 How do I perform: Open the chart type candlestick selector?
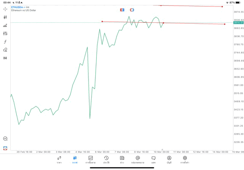(5, 17)
